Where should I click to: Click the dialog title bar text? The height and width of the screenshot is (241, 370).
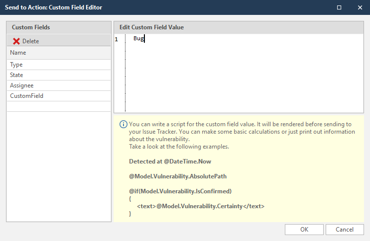pyautogui.click(x=53, y=7)
